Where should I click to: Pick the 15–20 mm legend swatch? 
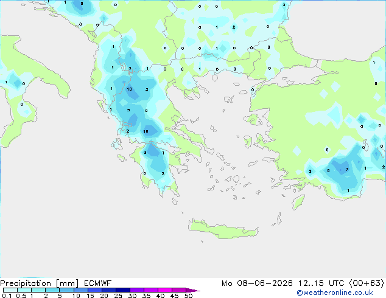click(x=94, y=290)
